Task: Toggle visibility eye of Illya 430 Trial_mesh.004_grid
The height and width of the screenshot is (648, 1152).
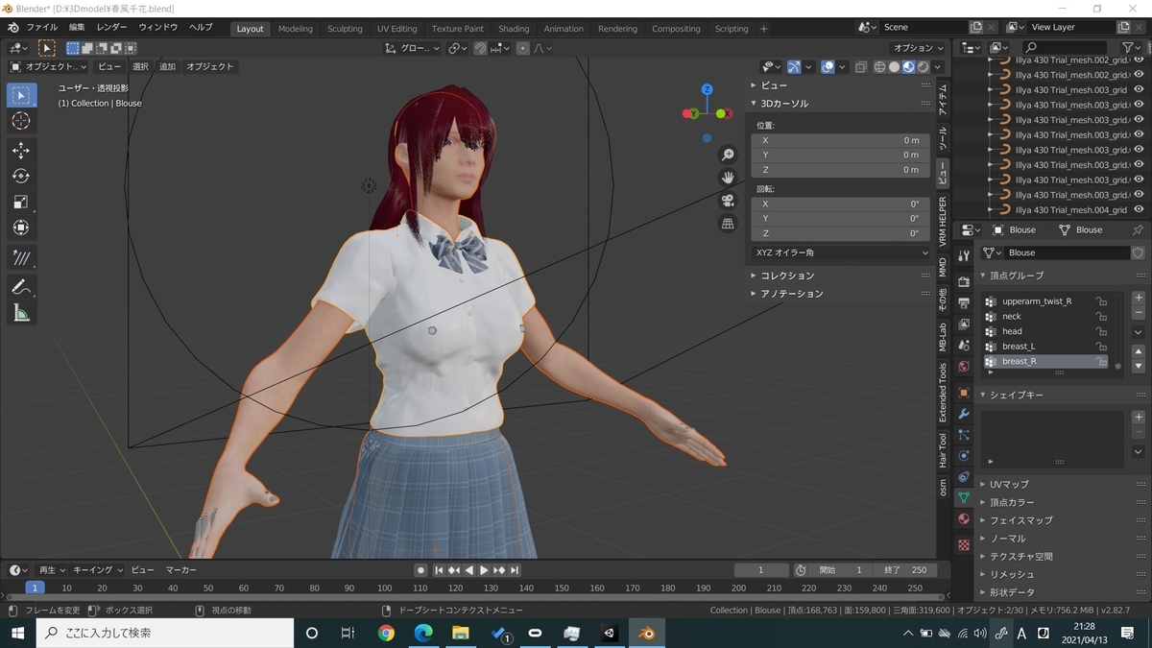Action: [x=1139, y=209]
